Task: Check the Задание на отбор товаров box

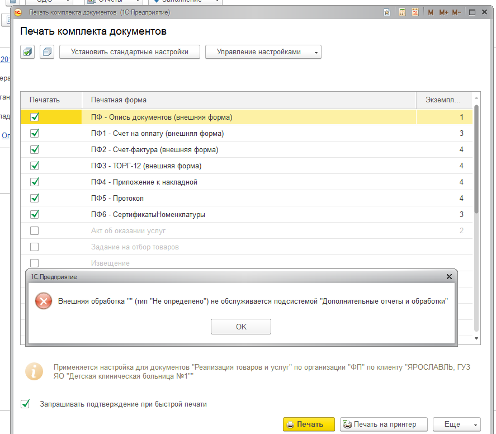Action: [x=35, y=247]
